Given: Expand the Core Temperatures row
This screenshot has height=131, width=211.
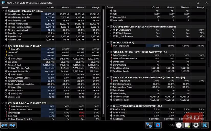Looking at the screenshot, I should pyautogui.click(x=6, y=106).
